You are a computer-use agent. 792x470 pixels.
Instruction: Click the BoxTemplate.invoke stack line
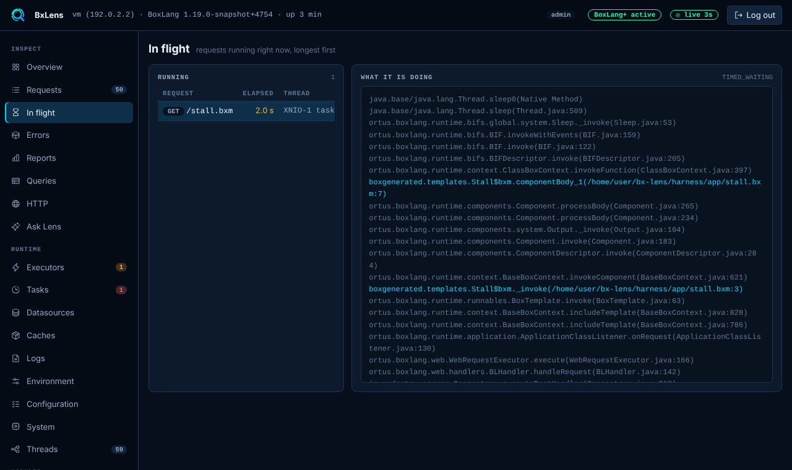point(527,301)
